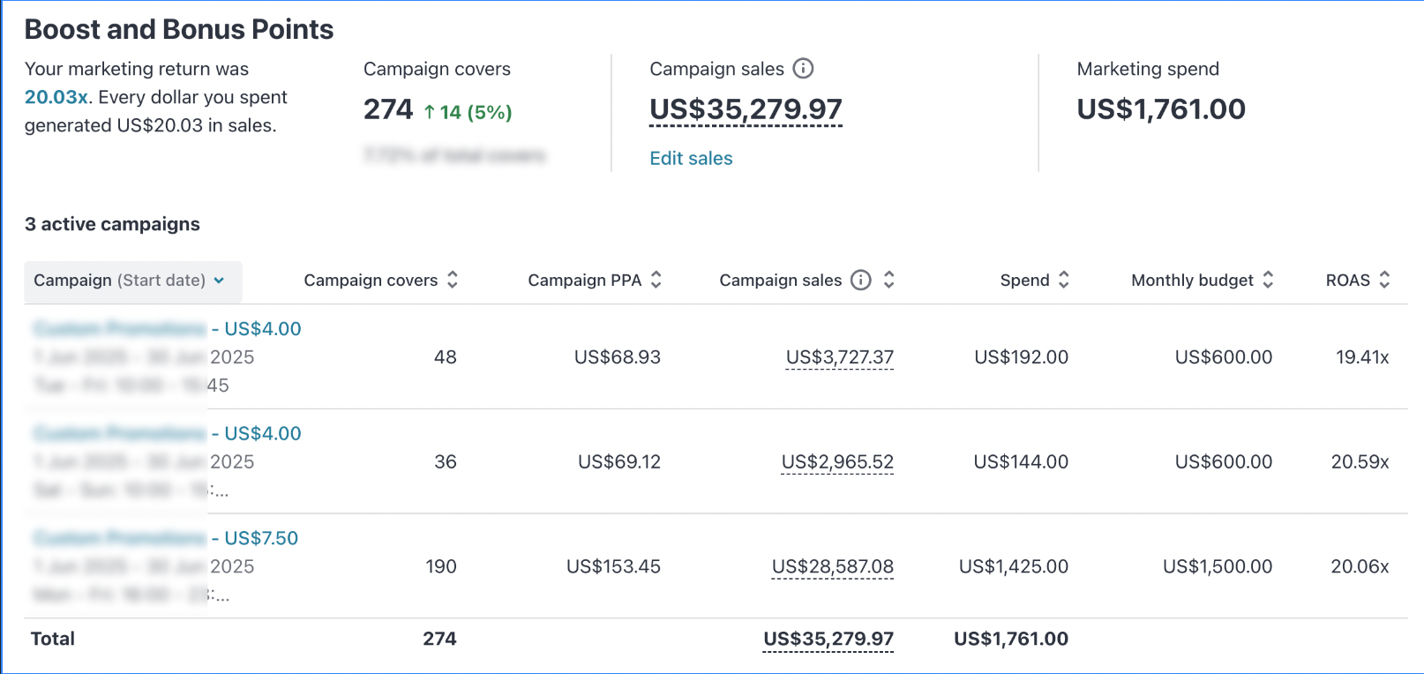Click the US$35,279.97 campaign sales summary figure

coord(746,109)
